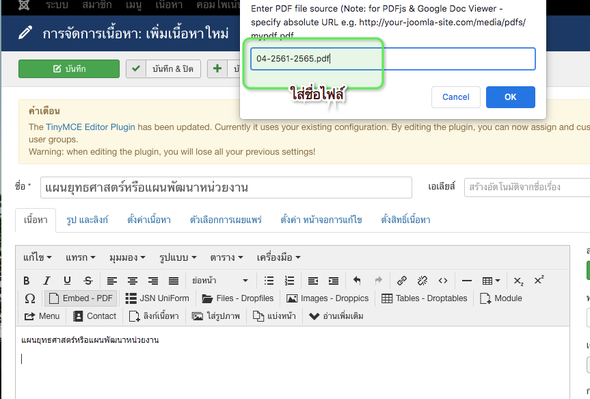Click green บันทึก save button
Image resolution: width=590 pixels, height=399 pixels.
[69, 69]
